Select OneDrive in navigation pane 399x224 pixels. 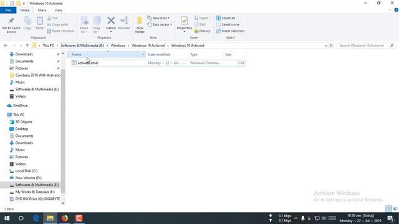click(x=20, y=105)
